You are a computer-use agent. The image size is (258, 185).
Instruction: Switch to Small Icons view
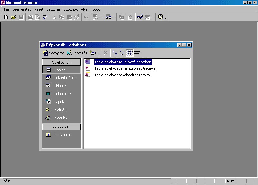122,53
